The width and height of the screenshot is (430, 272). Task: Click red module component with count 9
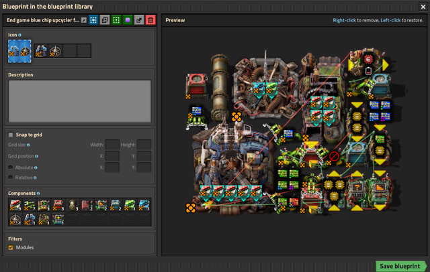[15, 205]
